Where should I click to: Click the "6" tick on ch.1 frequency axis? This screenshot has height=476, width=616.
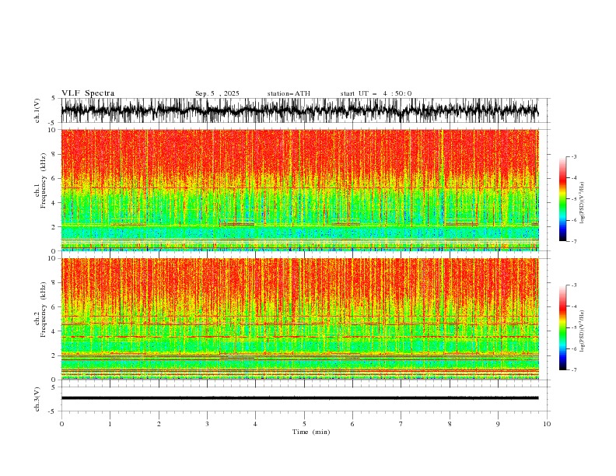pos(54,178)
